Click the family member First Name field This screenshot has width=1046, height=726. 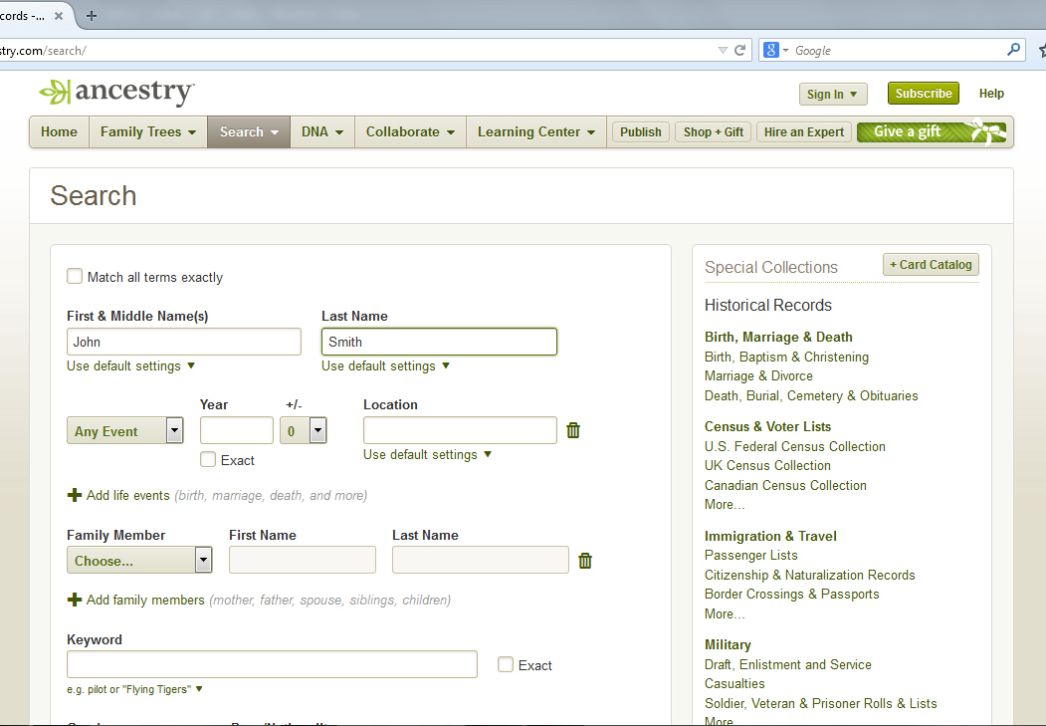click(303, 560)
